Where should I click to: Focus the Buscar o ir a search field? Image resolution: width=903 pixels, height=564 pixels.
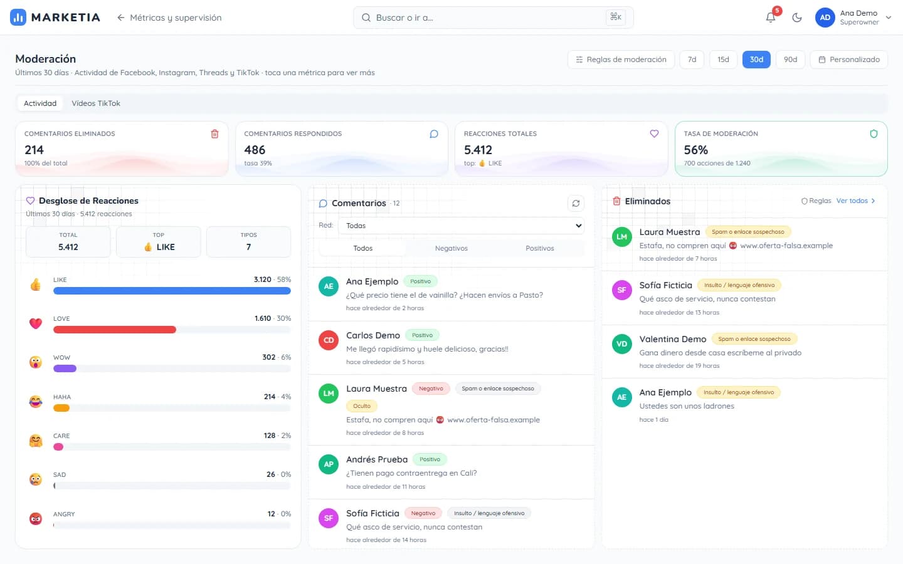coord(493,18)
